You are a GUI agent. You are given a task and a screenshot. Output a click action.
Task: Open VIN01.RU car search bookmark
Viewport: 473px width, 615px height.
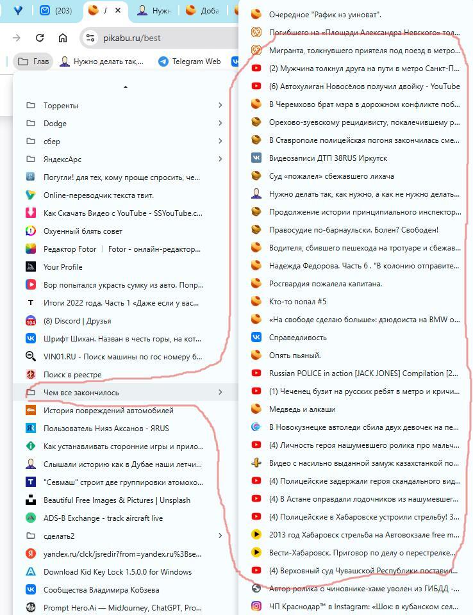122,356
